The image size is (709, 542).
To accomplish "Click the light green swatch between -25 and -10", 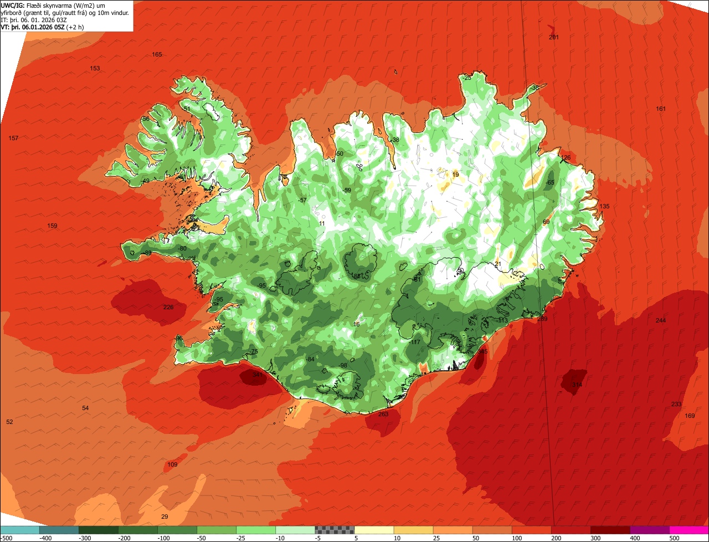I will [256, 530].
